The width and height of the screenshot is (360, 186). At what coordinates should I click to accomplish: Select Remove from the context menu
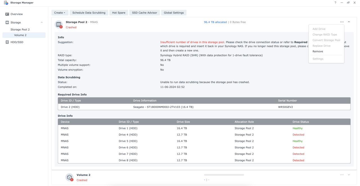tap(318, 51)
